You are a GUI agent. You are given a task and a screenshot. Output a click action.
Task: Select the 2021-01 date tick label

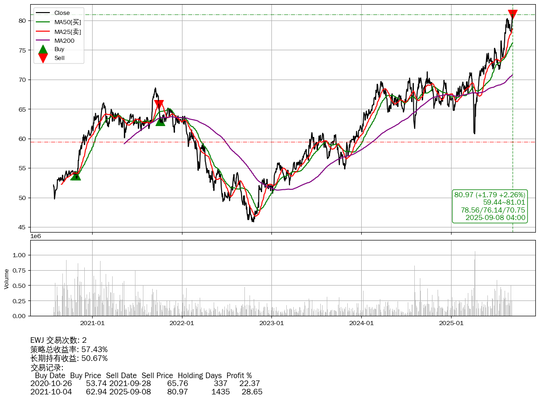92,323
